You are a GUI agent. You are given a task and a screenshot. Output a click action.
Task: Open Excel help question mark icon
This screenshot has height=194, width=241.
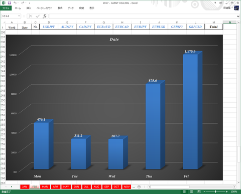215,3
